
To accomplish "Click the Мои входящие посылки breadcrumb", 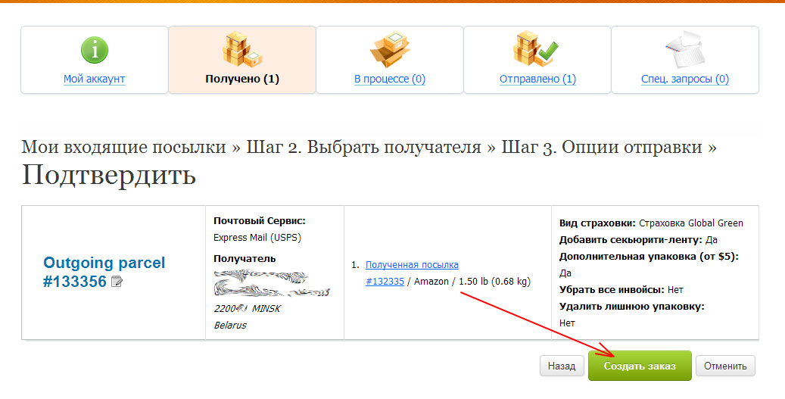I will (x=123, y=147).
